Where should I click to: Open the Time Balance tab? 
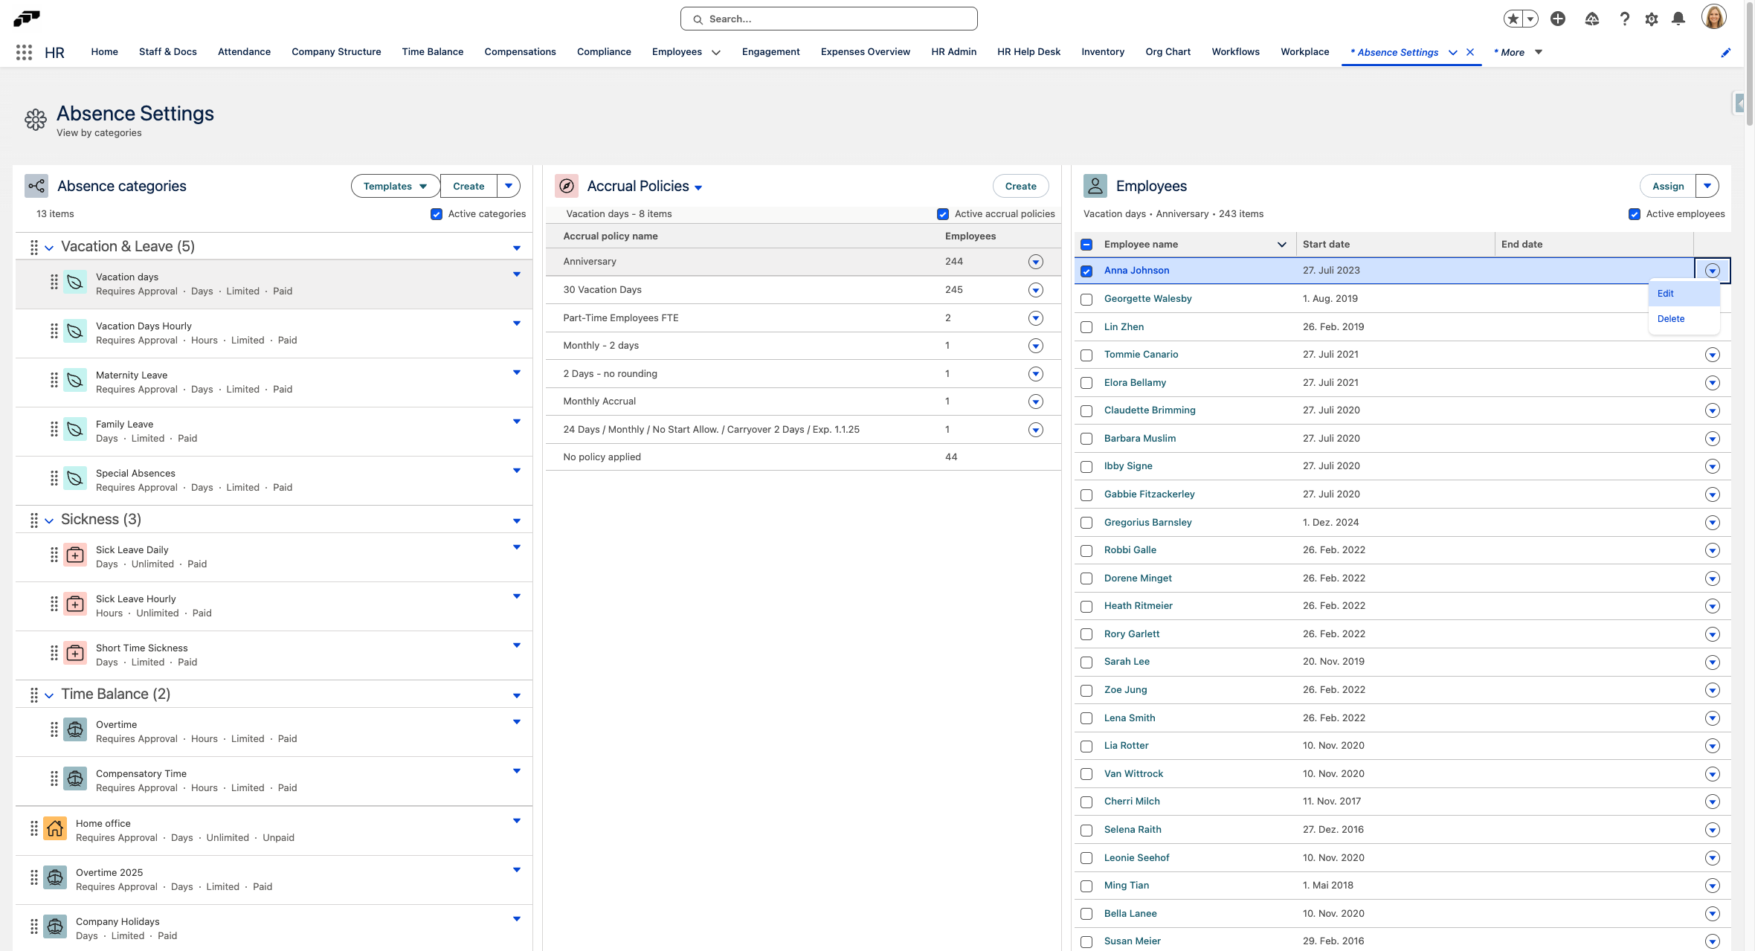[432, 52]
